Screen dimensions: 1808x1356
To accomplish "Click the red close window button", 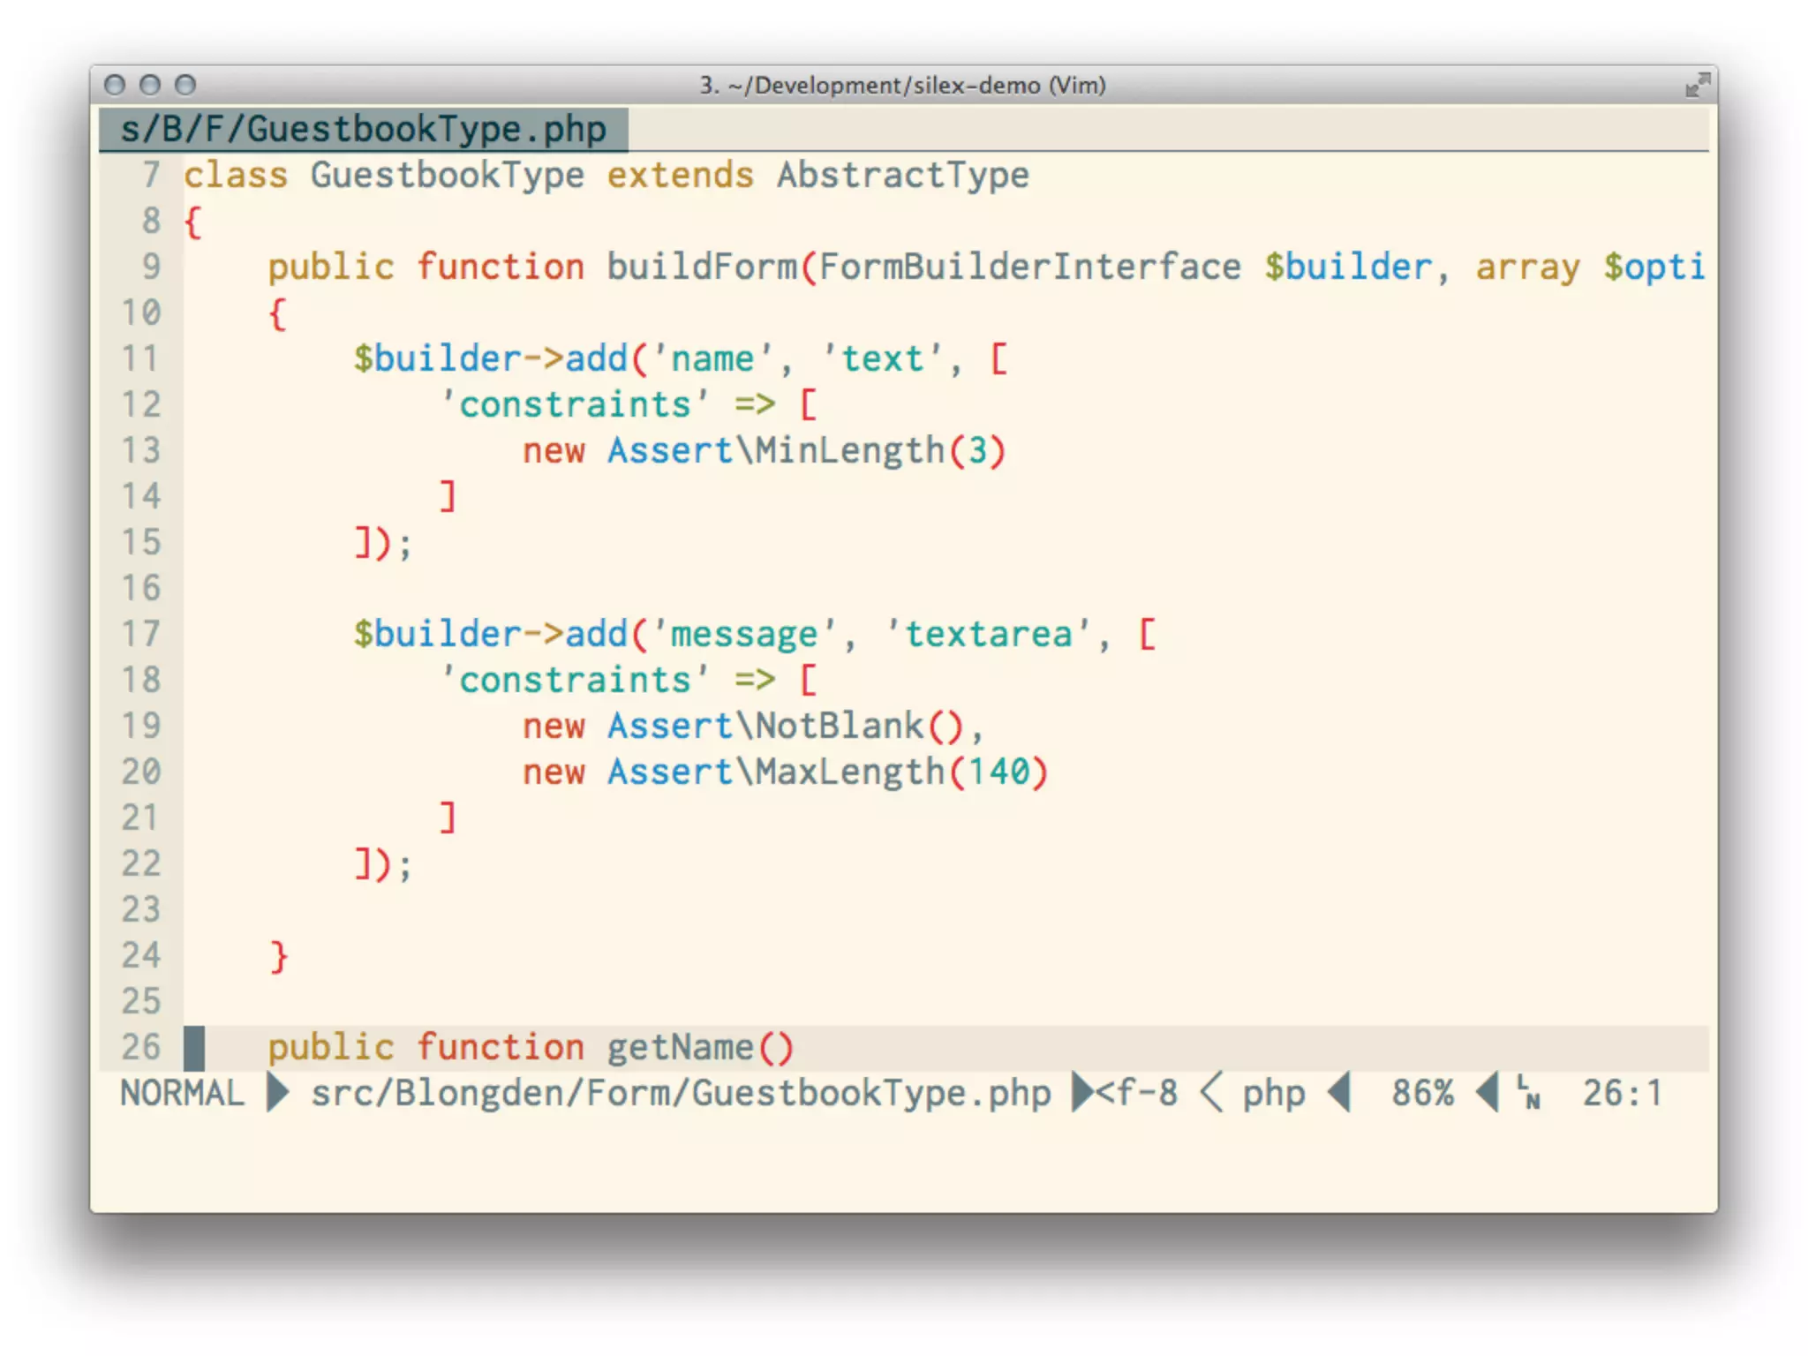I will [115, 85].
